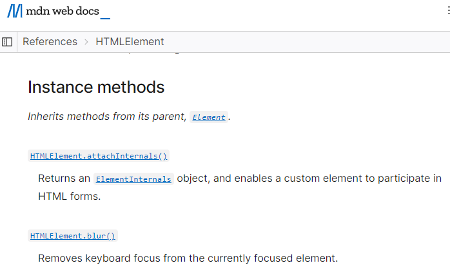
Task: Click the "HTML forms." text line
Action: point(70,197)
